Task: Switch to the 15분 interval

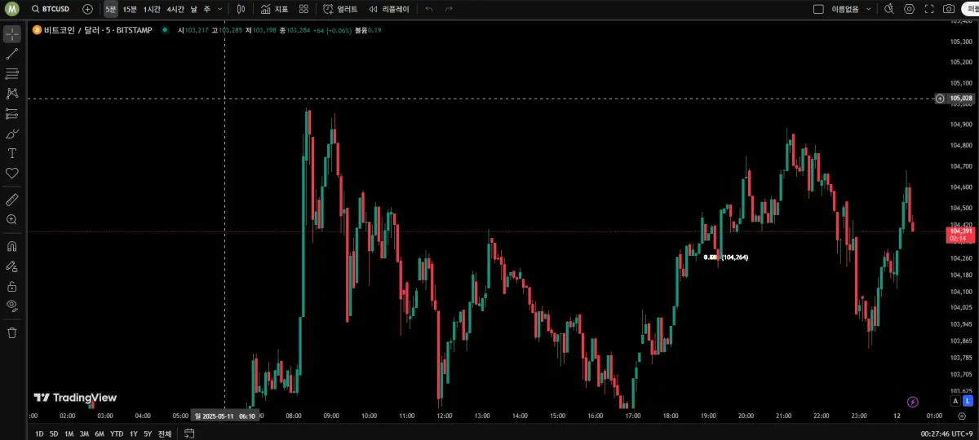Action: click(x=130, y=9)
